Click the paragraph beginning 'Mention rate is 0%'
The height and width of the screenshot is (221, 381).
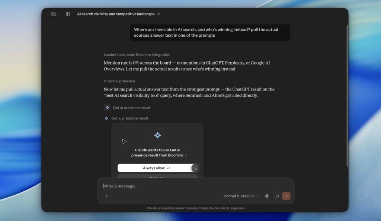(187, 66)
